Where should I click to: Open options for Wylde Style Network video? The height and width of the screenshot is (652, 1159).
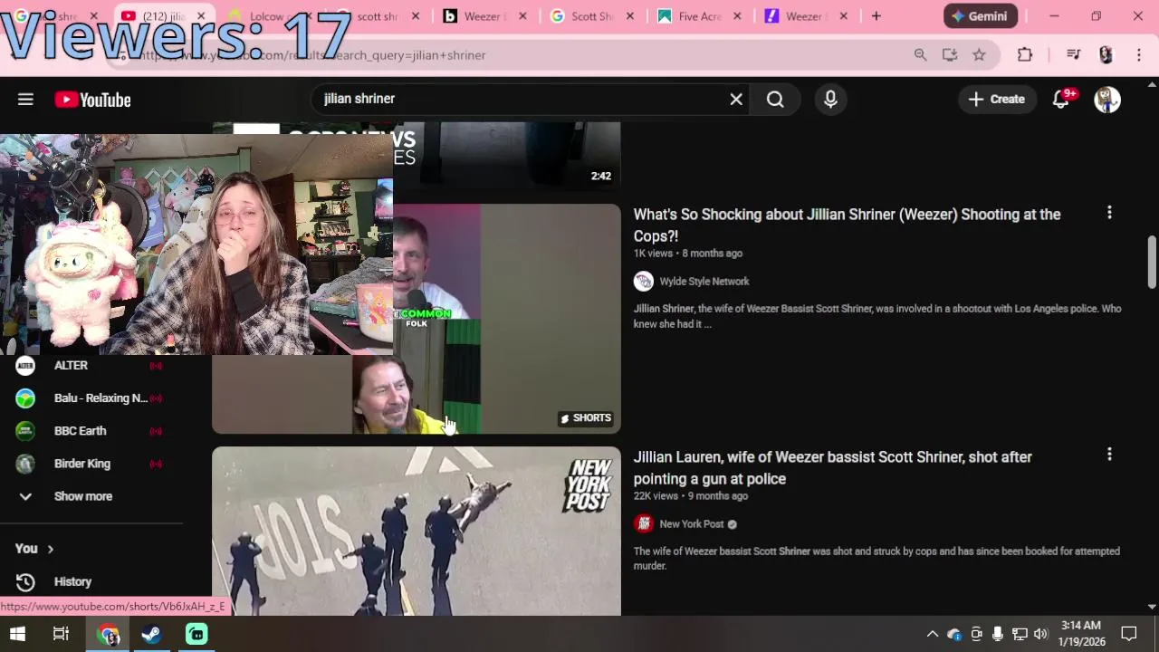(x=1109, y=212)
